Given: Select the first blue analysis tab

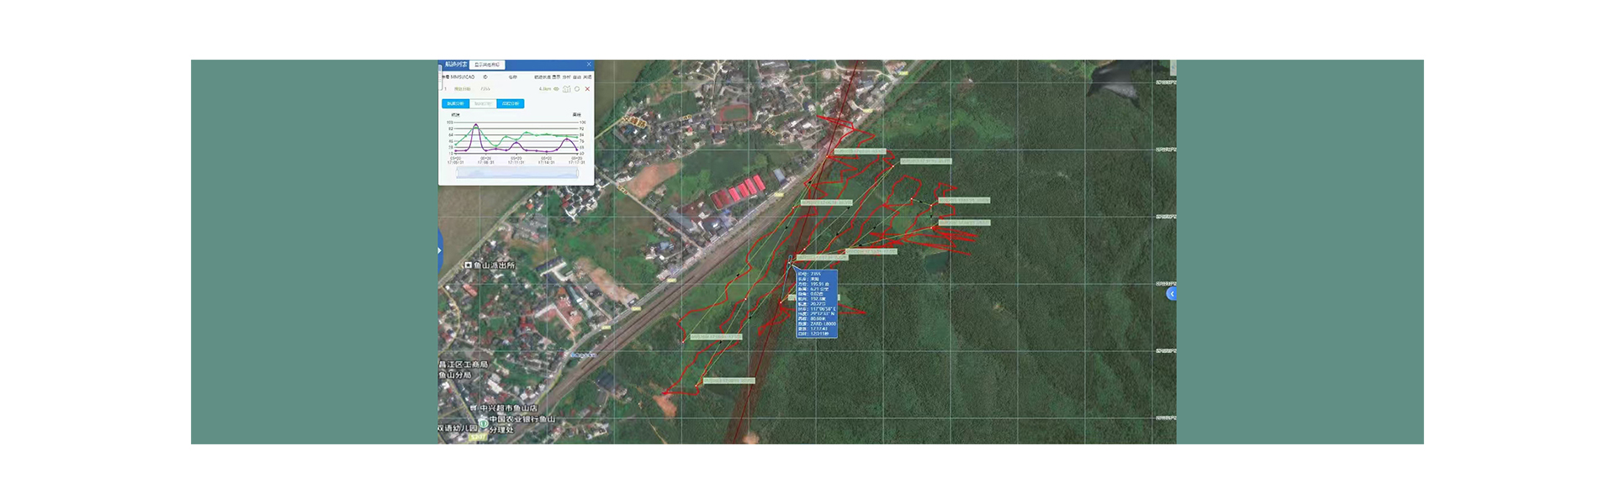Looking at the screenshot, I should click(455, 104).
